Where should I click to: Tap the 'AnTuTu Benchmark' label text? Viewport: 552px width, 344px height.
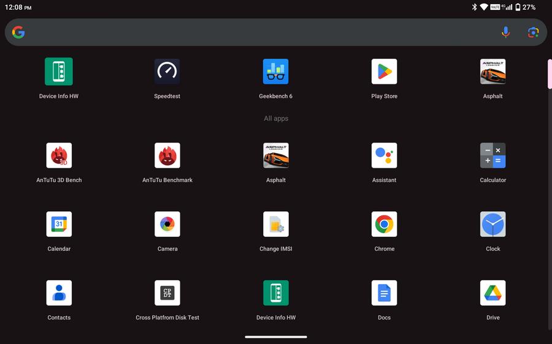click(x=167, y=180)
